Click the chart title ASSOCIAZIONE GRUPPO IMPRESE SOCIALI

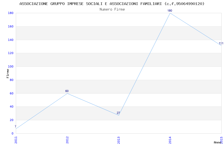tap(112, 4)
